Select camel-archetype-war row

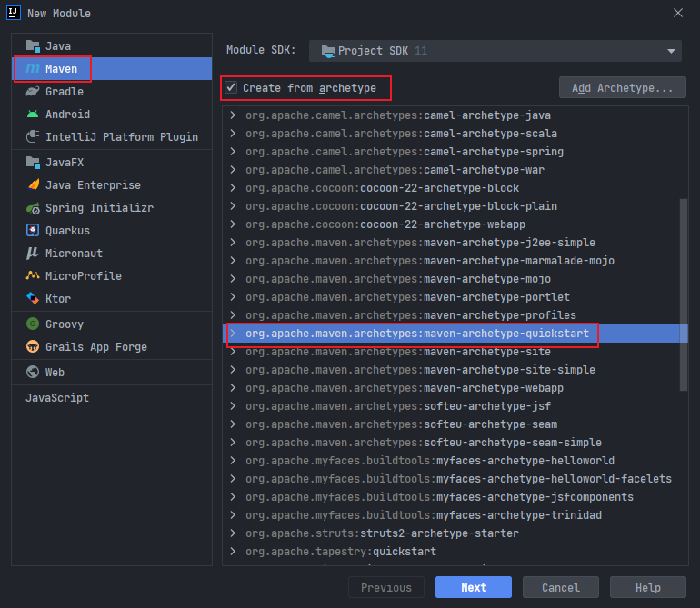455,170
